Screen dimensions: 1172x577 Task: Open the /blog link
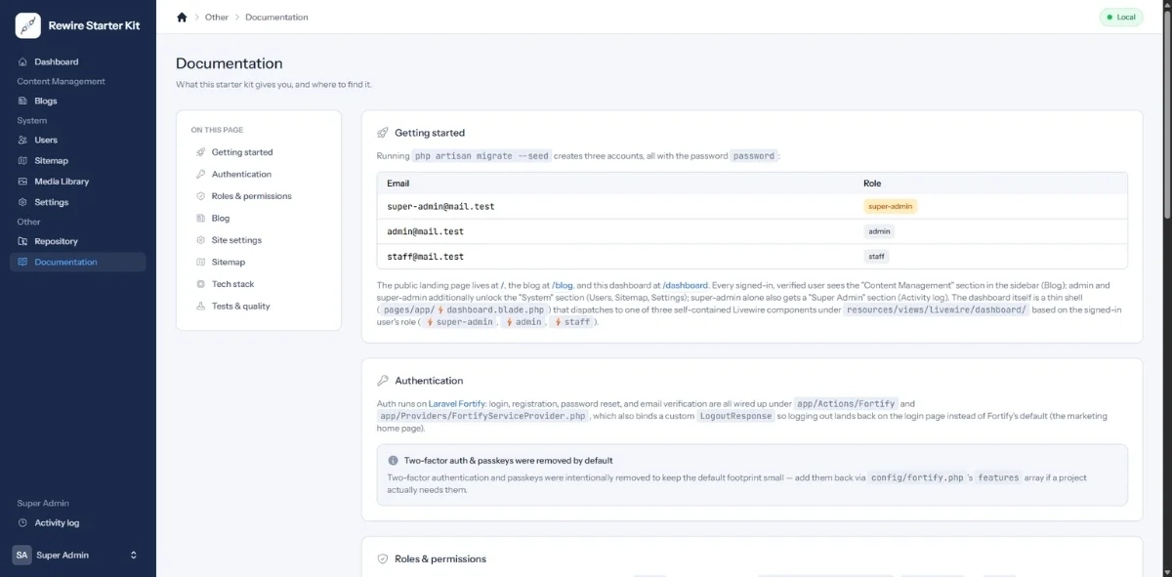562,285
